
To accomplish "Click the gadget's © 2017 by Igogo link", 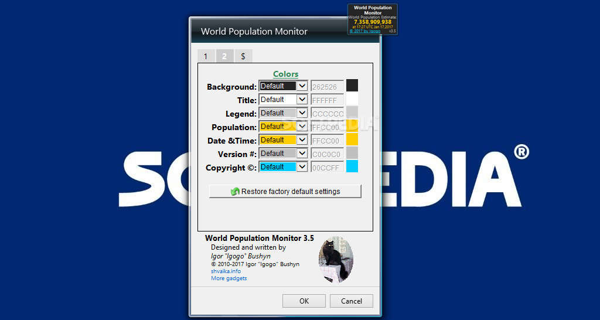I will (364, 31).
